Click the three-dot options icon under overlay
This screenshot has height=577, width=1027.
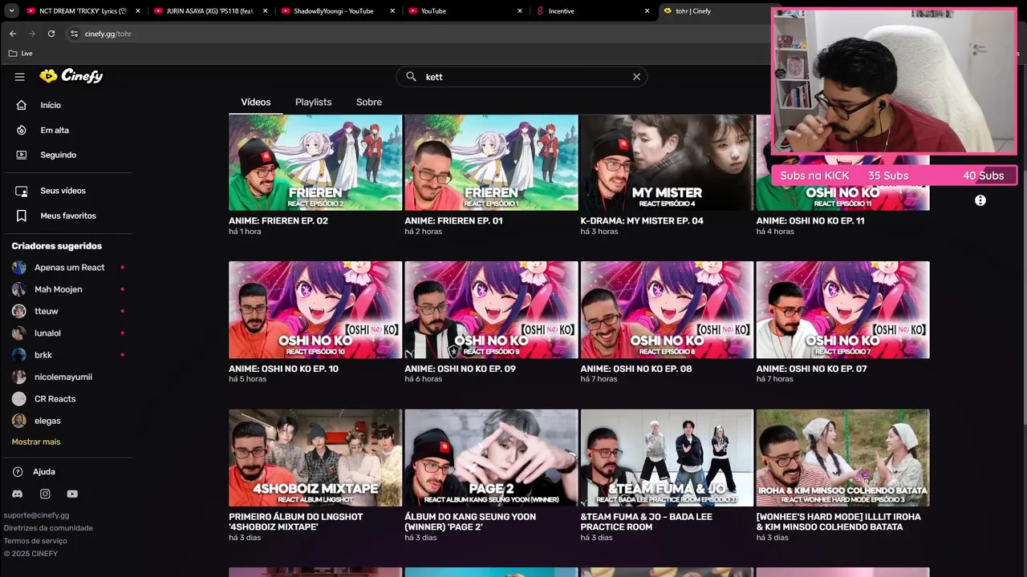tap(980, 200)
